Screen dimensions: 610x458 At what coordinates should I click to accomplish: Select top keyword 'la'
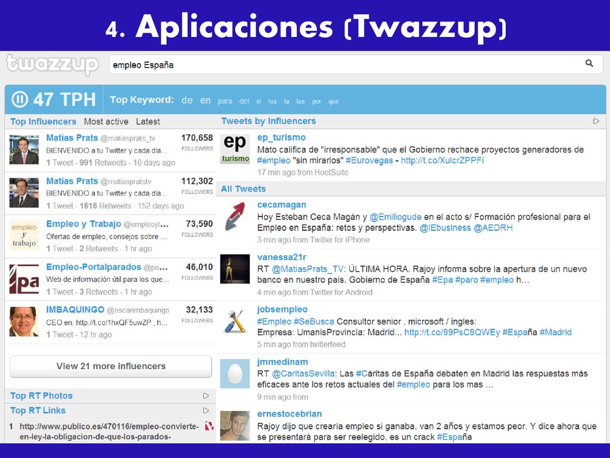tap(287, 101)
